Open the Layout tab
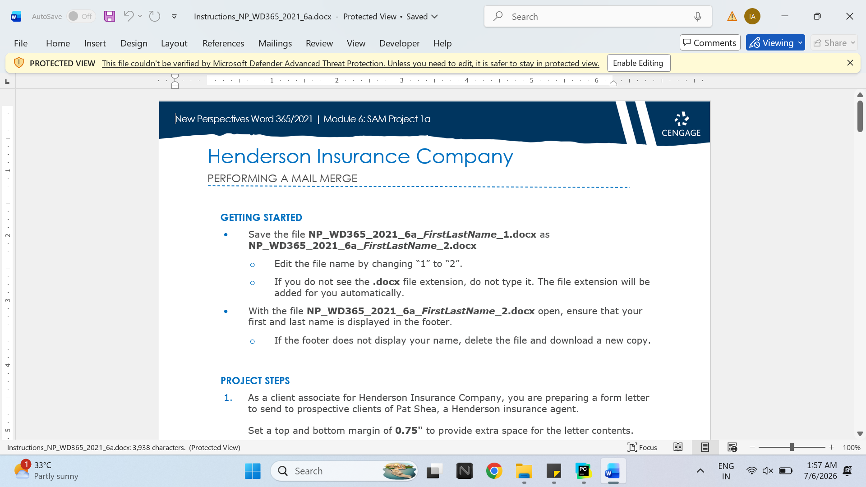Image resolution: width=866 pixels, height=487 pixels. [x=174, y=43]
